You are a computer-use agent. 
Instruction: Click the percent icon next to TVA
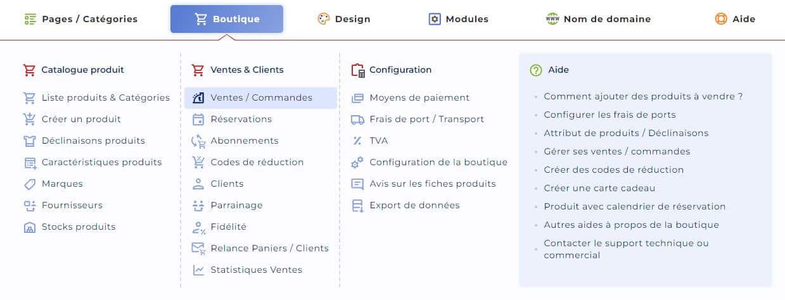point(357,141)
